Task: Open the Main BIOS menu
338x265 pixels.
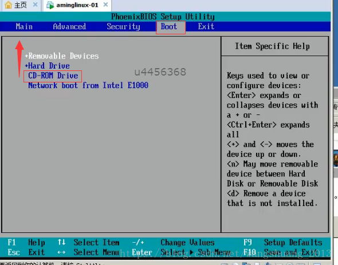Action: pyautogui.click(x=24, y=26)
